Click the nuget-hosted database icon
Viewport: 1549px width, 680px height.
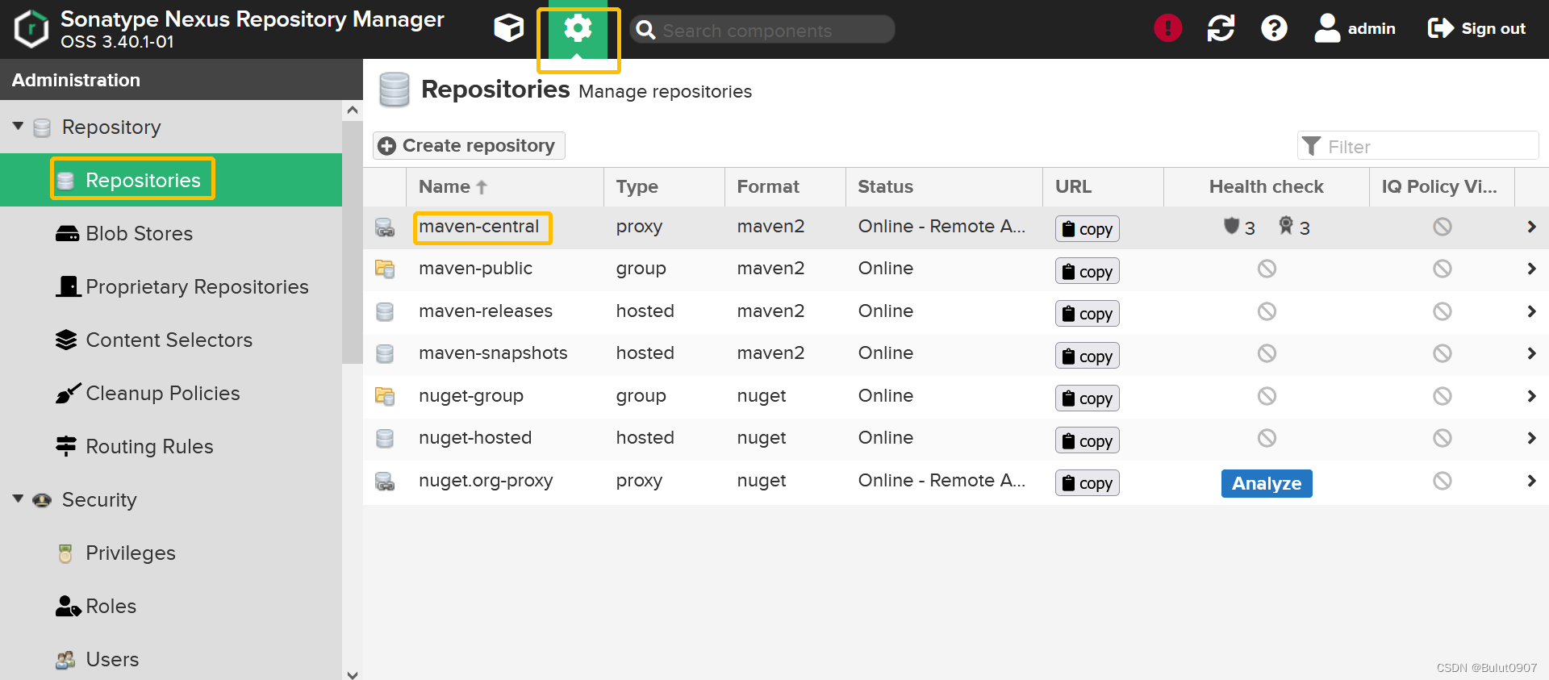pyautogui.click(x=385, y=438)
